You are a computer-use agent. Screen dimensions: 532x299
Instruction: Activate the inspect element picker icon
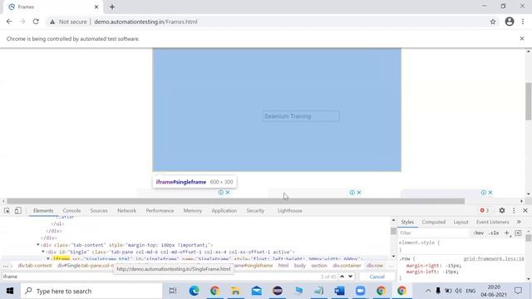7,210
